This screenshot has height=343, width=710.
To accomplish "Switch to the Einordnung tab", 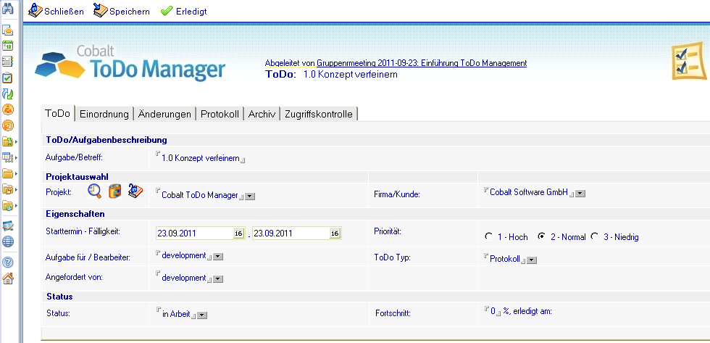I will (104, 114).
